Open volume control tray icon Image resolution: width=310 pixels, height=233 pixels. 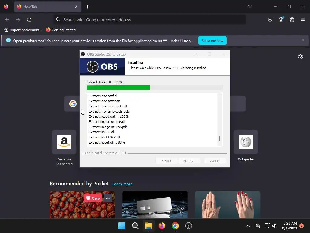click(x=275, y=226)
